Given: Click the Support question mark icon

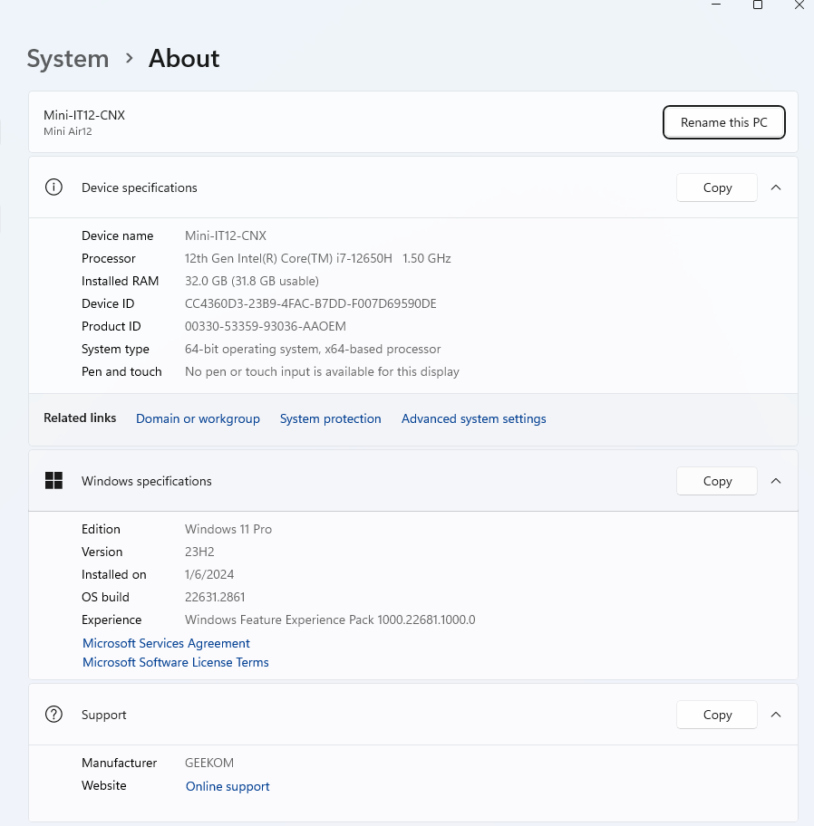Looking at the screenshot, I should [53, 715].
